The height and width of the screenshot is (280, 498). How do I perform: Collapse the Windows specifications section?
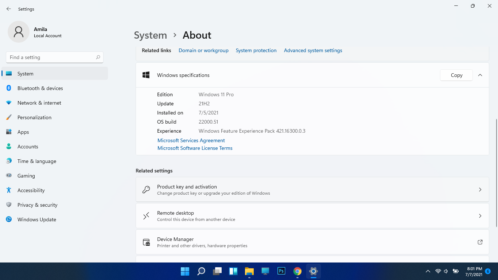(480, 75)
